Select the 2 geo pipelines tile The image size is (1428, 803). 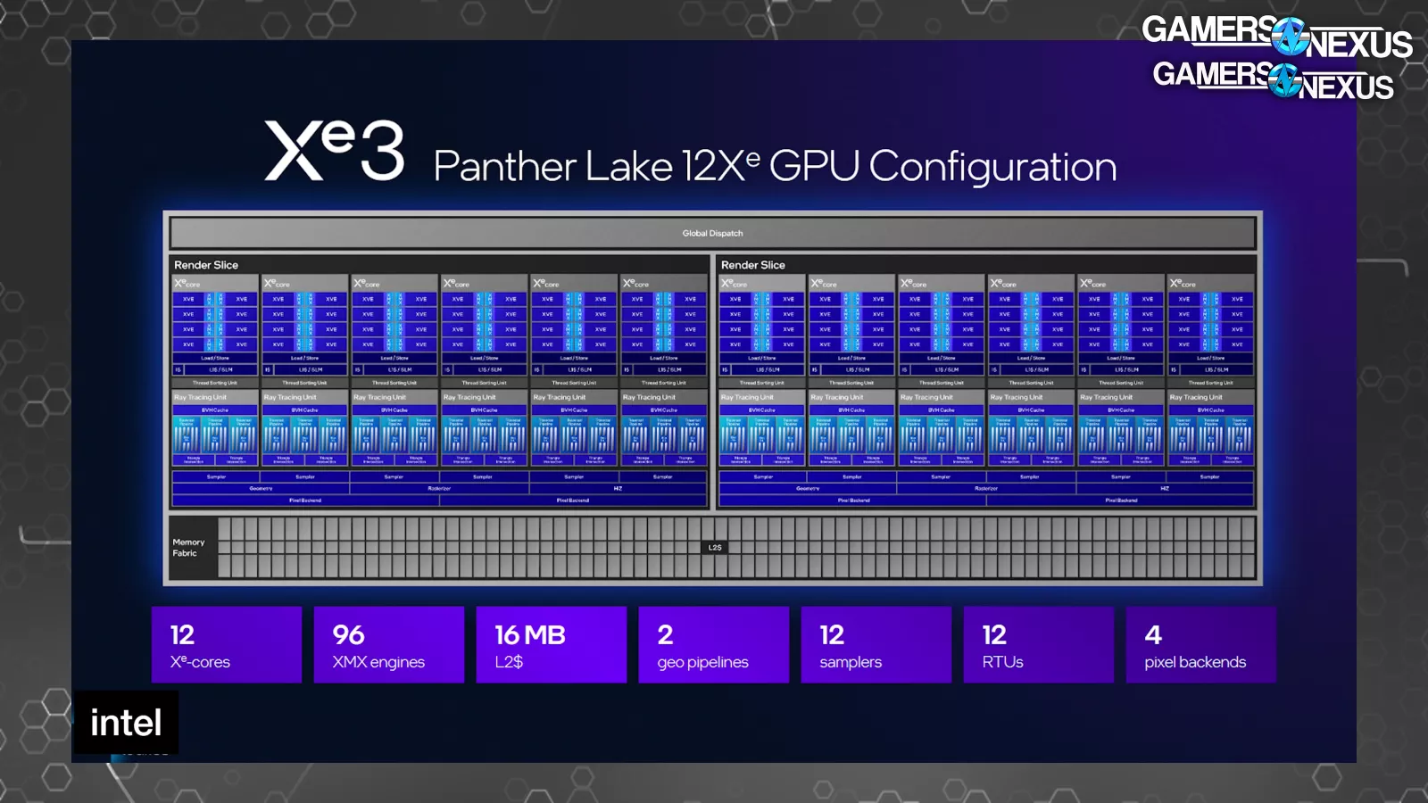click(x=714, y=645)
